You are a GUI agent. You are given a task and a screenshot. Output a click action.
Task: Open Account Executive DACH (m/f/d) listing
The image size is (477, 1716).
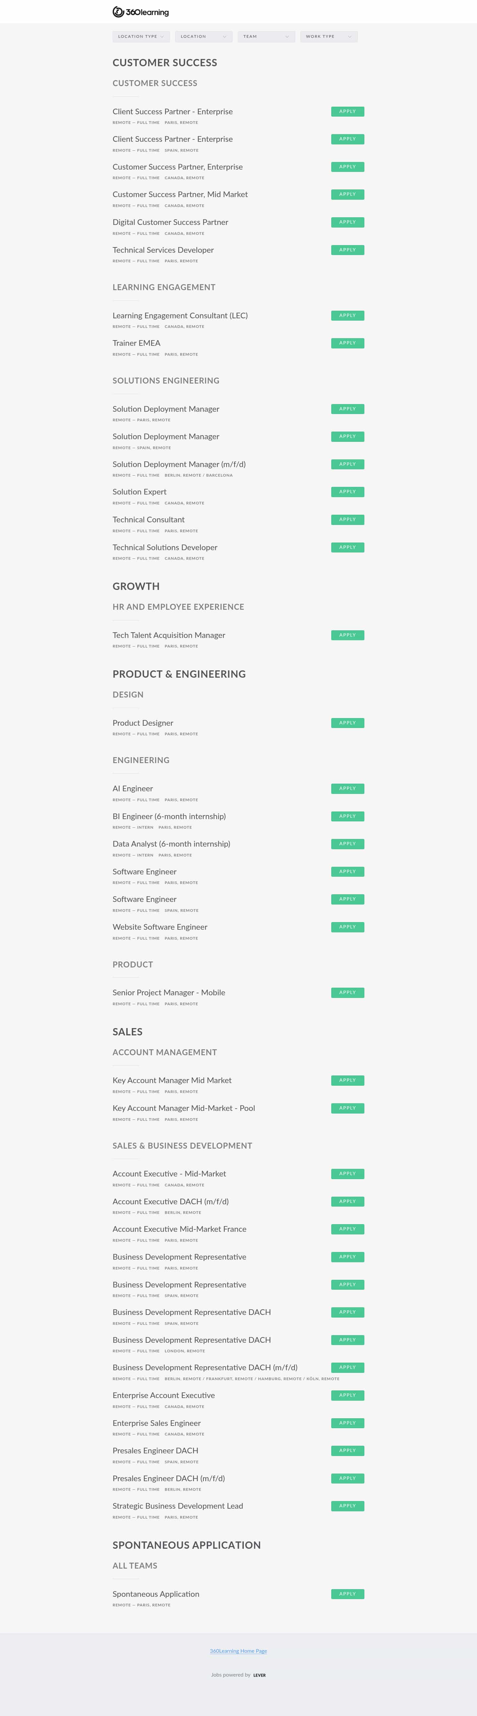click(171, 1202)
